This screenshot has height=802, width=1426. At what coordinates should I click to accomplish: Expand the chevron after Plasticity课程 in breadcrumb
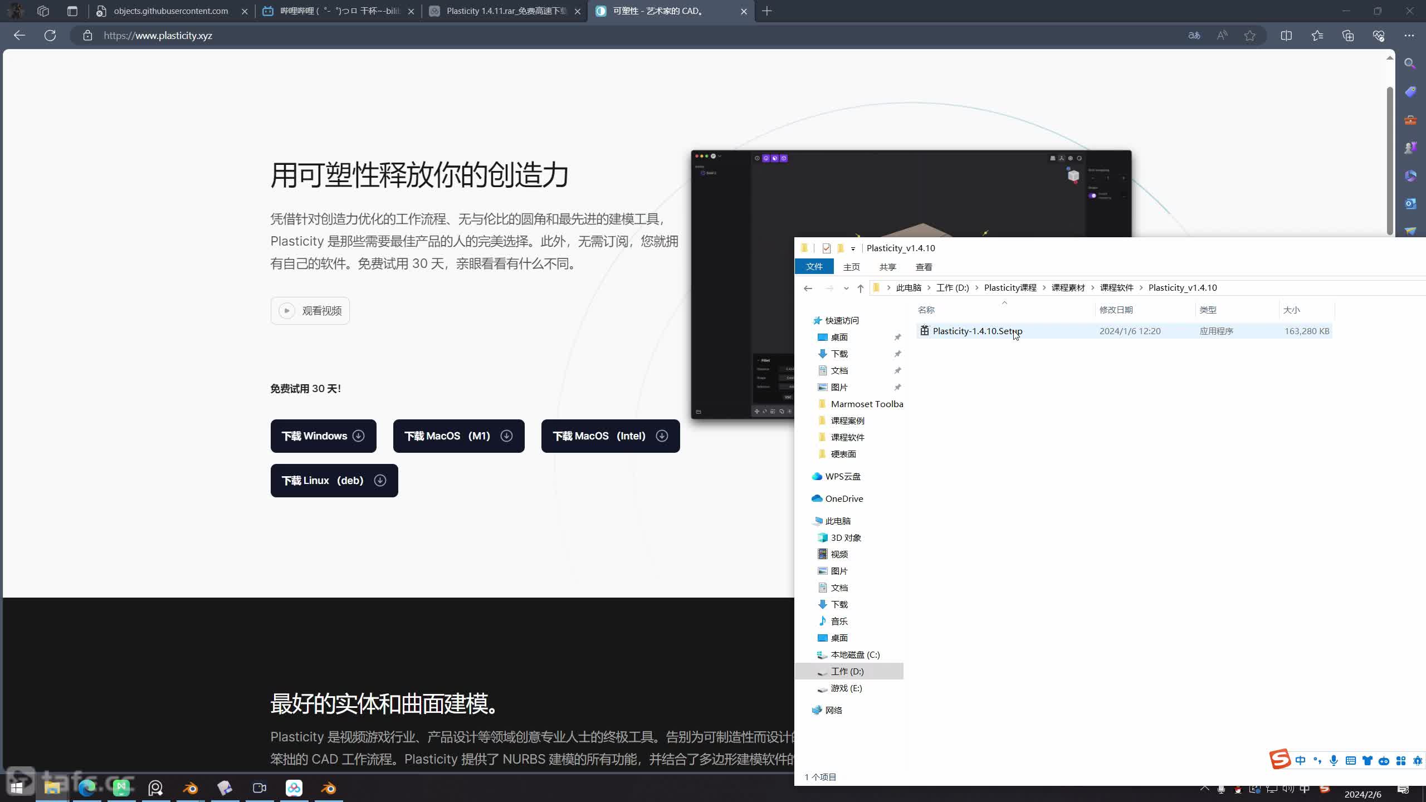tap(1044, 288)
